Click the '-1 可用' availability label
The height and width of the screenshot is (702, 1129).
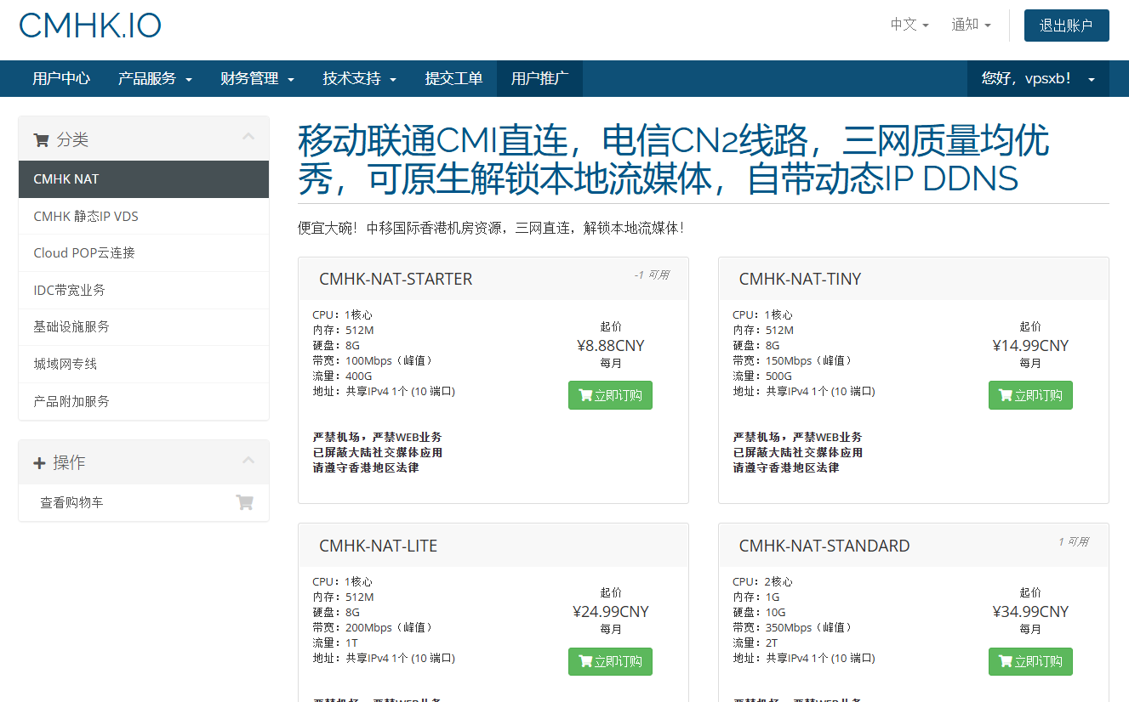pos(652,275)
